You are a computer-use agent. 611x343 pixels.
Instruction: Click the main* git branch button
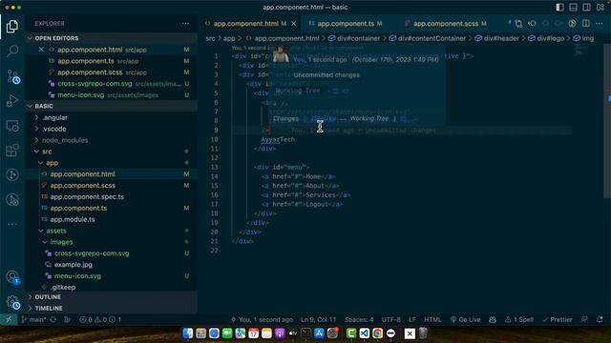(33, 320)
